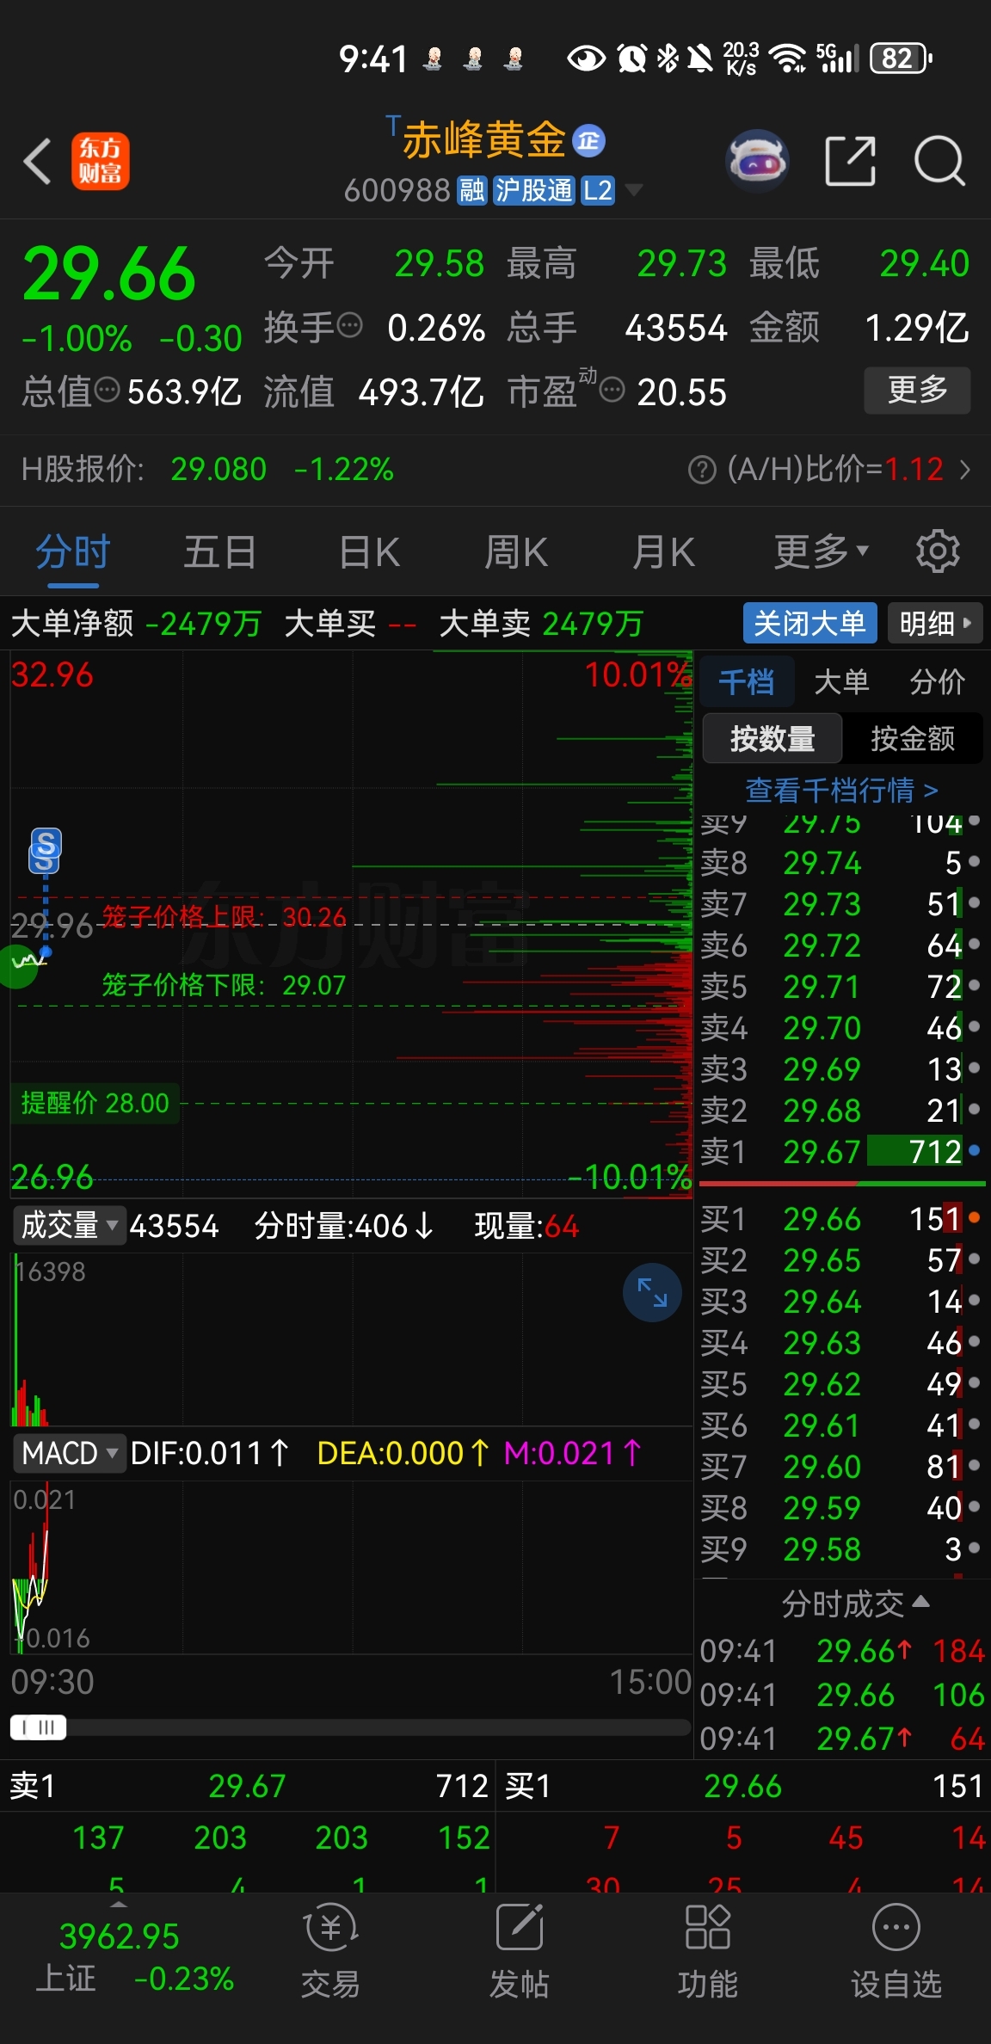Tap the blue enterprise 企 badge

coord(589,140)
